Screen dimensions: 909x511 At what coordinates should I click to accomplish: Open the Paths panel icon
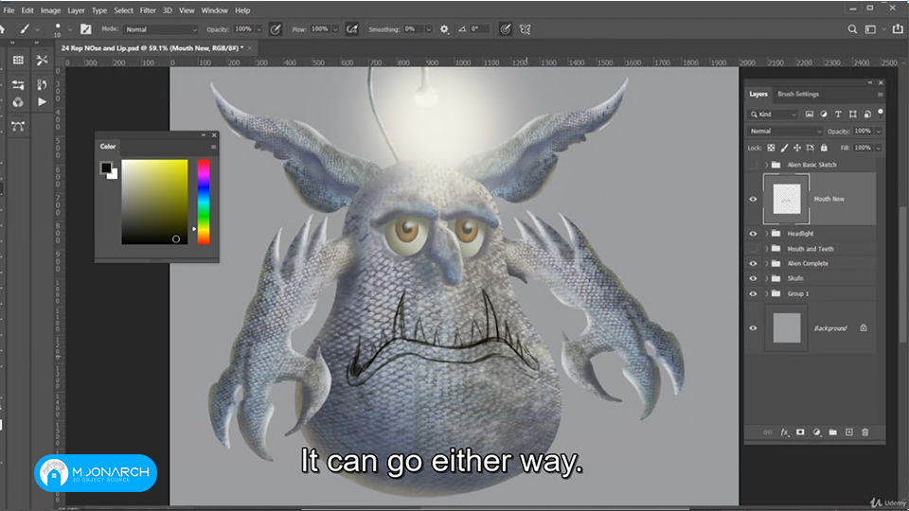pos(18,126)
